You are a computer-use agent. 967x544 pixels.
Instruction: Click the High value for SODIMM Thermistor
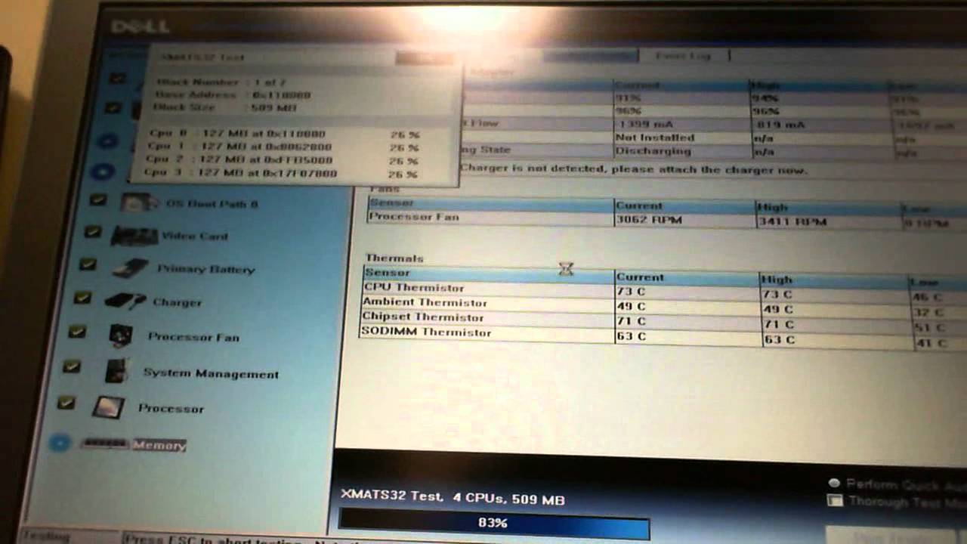point(779,340)
